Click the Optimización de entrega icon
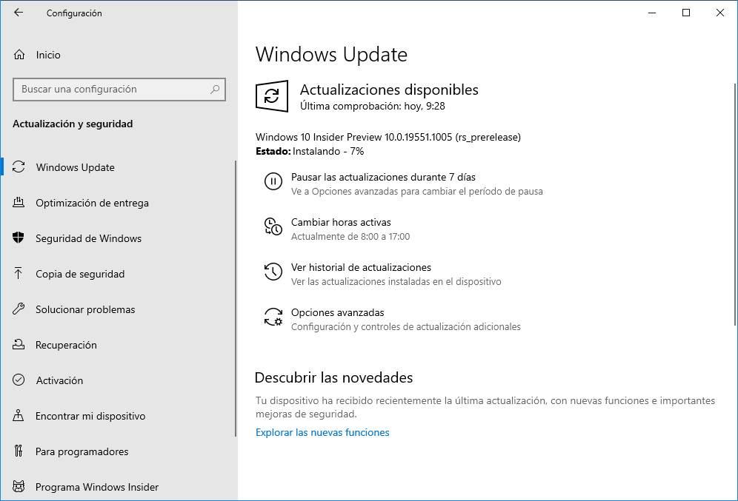Screen dimensions: 738x501 click(x=19, y=203)
